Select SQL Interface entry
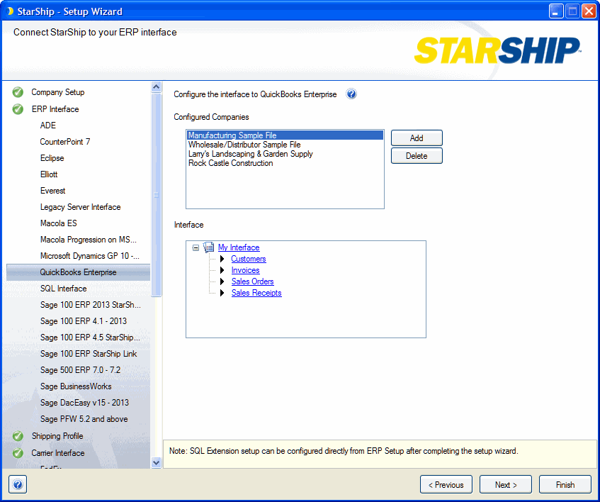 (x=64, y=289)
